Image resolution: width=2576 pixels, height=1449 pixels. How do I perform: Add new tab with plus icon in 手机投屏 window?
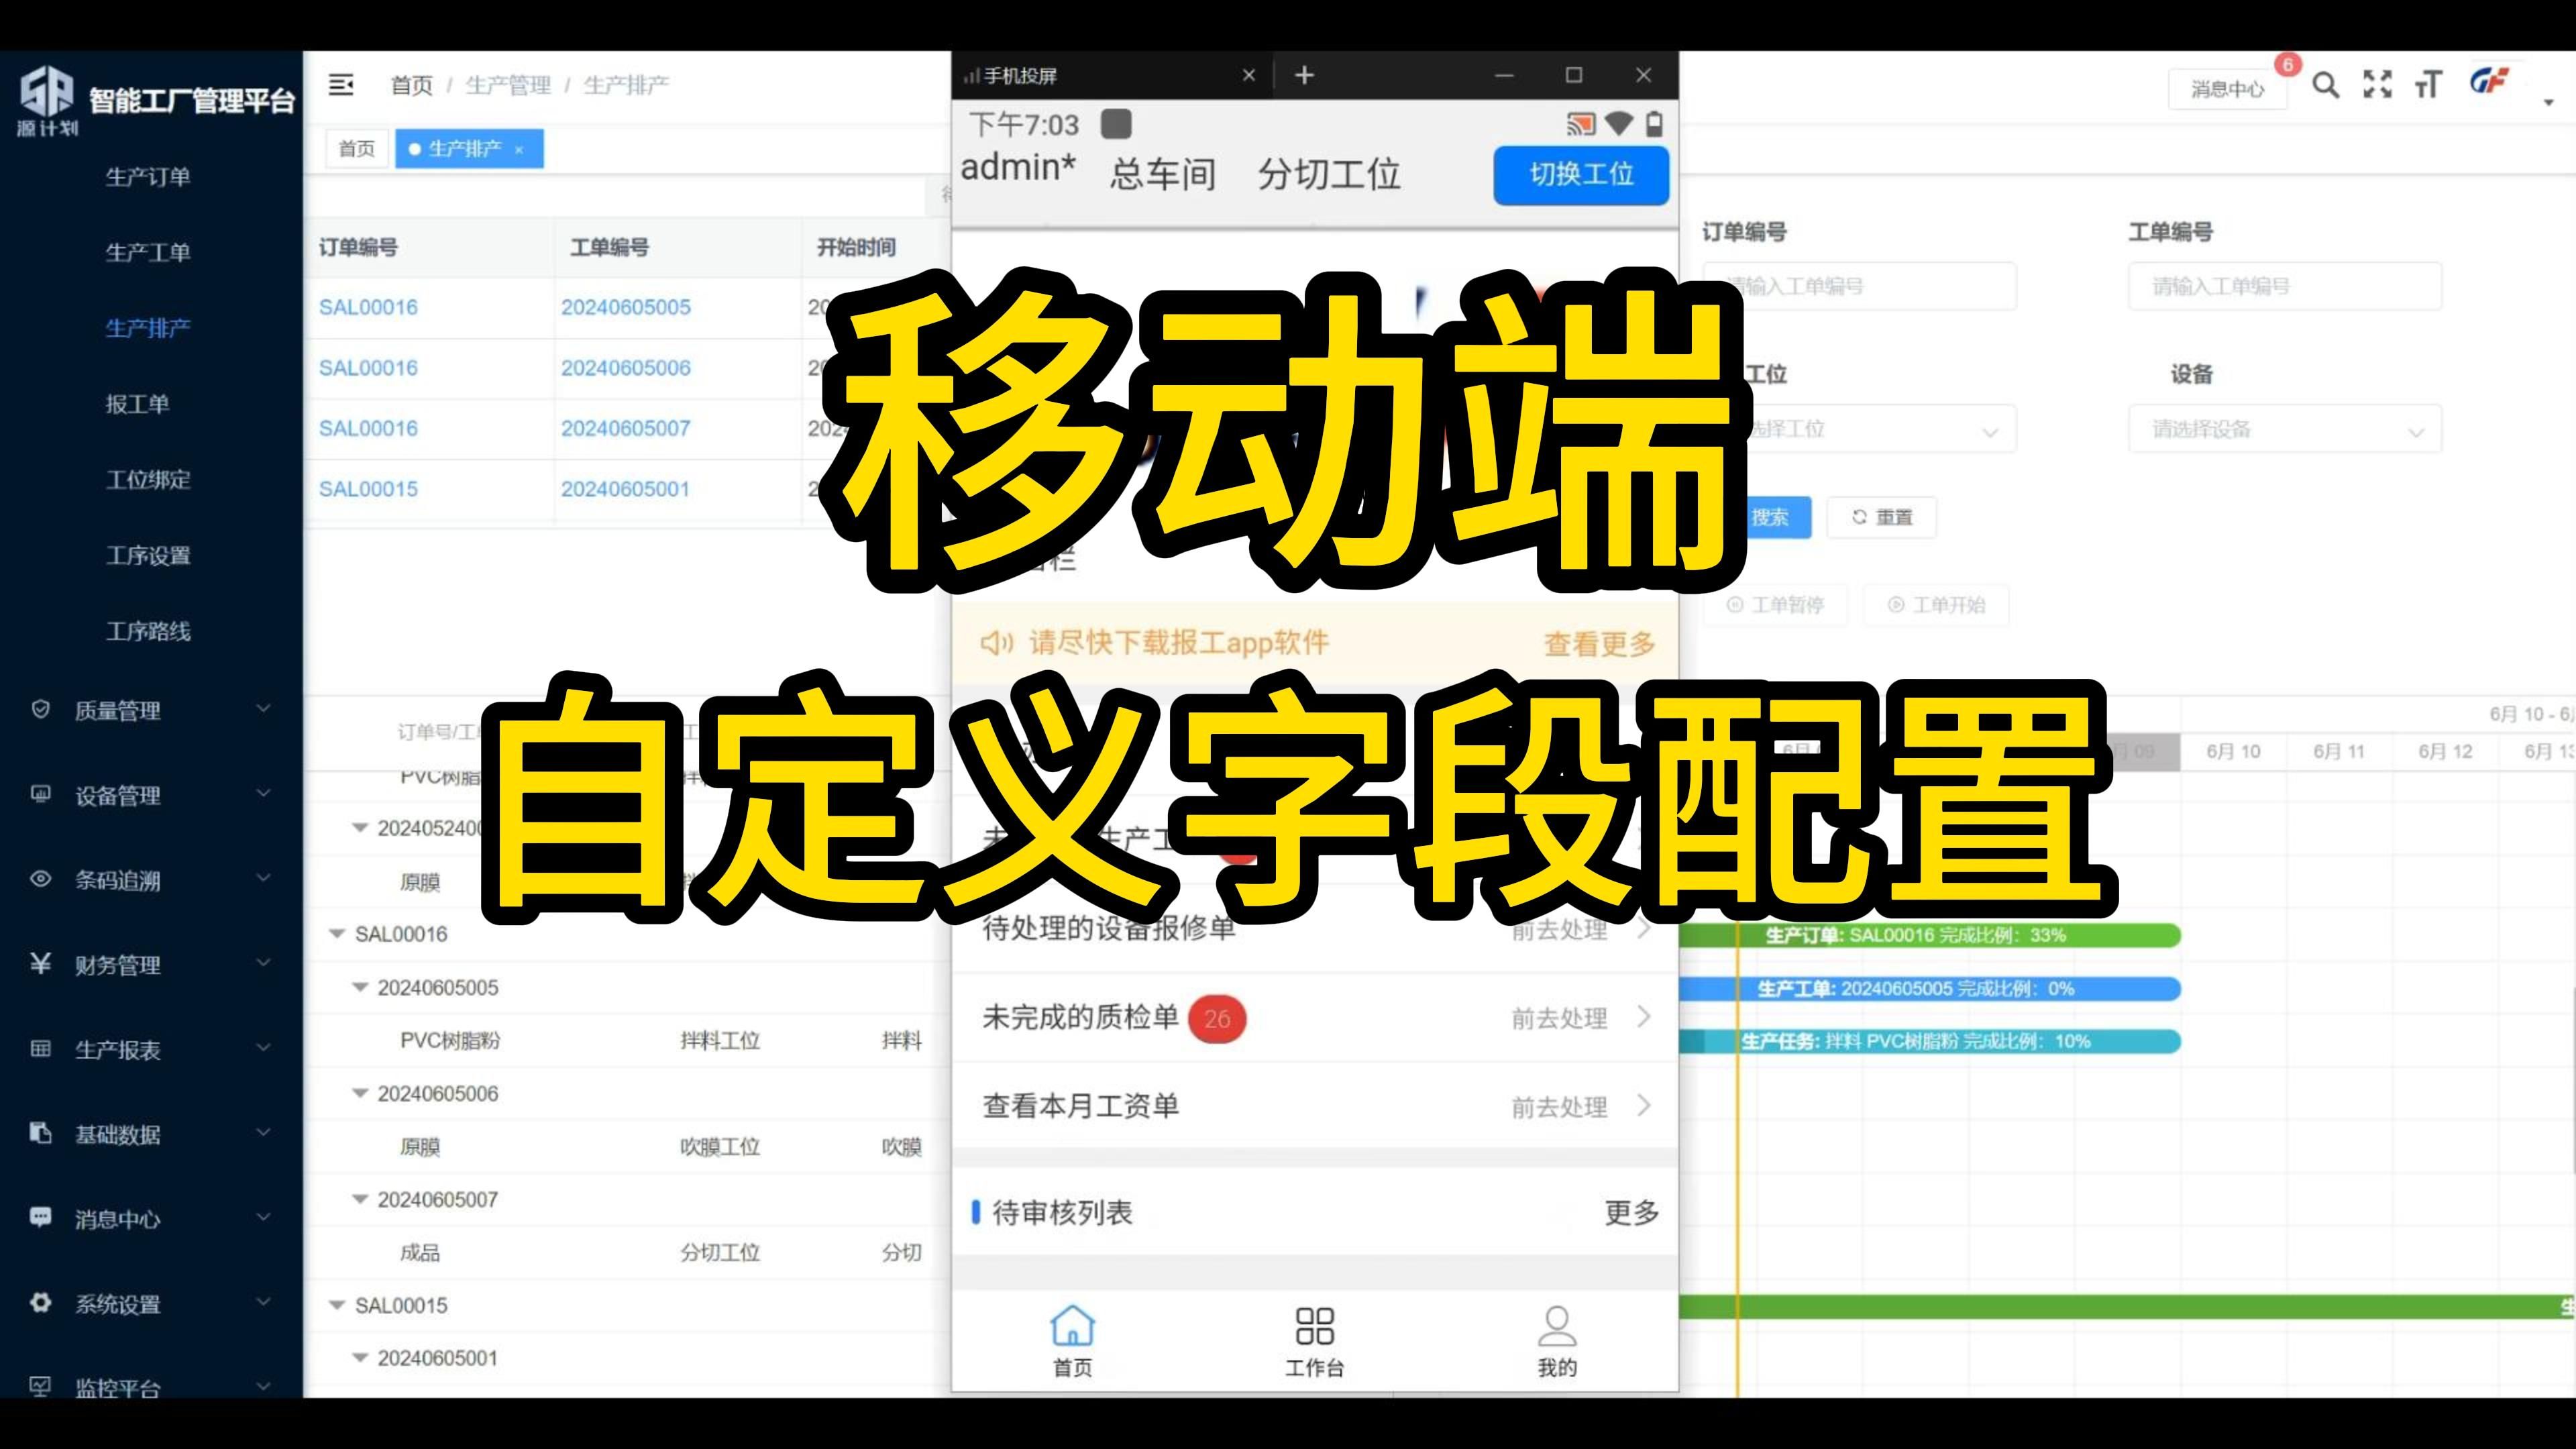(x=1304, y=75)
